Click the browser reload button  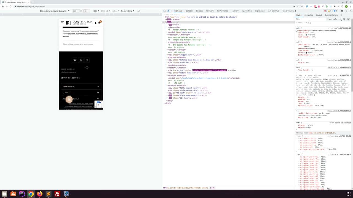[x=10, y=6]
